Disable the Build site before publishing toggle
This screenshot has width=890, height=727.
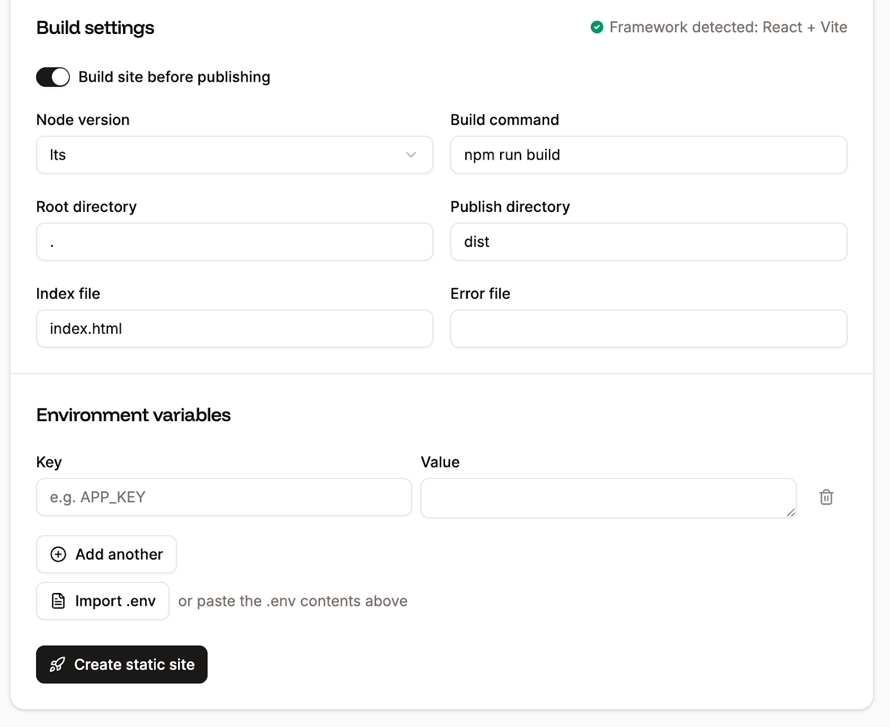coord(52,77)
